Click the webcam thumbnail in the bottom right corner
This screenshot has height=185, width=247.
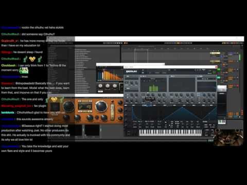(x=228, y=137)
